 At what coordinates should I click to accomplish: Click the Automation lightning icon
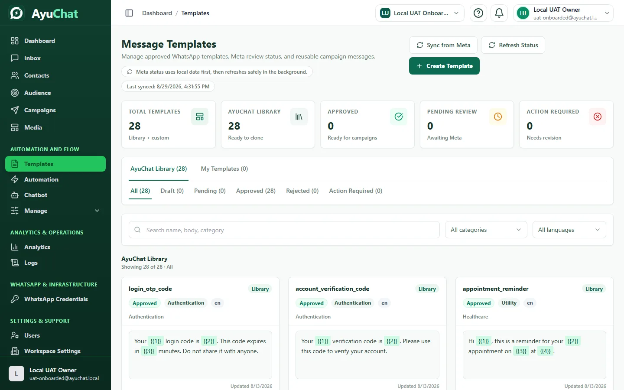tap(15, 179)
